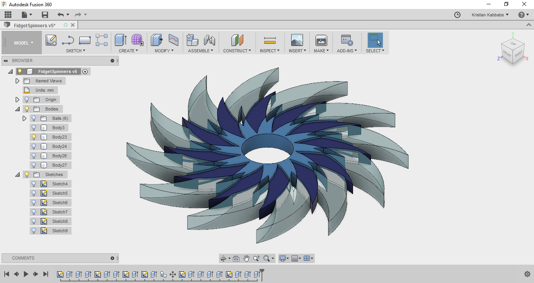This screenshot has width=534, height=283.
Task: Open the canvas Insert tool
Action: pos(297,40)
